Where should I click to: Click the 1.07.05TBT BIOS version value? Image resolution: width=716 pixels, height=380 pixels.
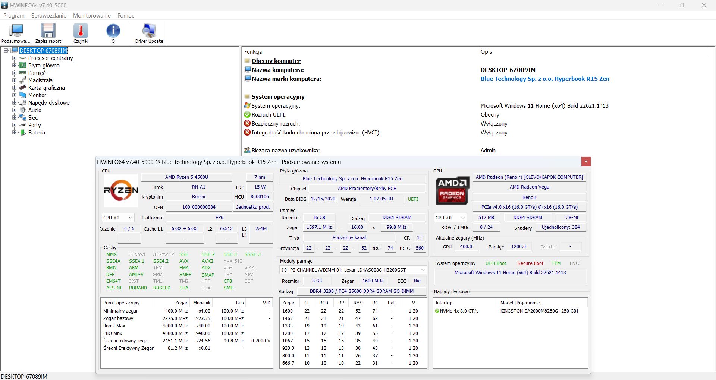click(381, 199)
